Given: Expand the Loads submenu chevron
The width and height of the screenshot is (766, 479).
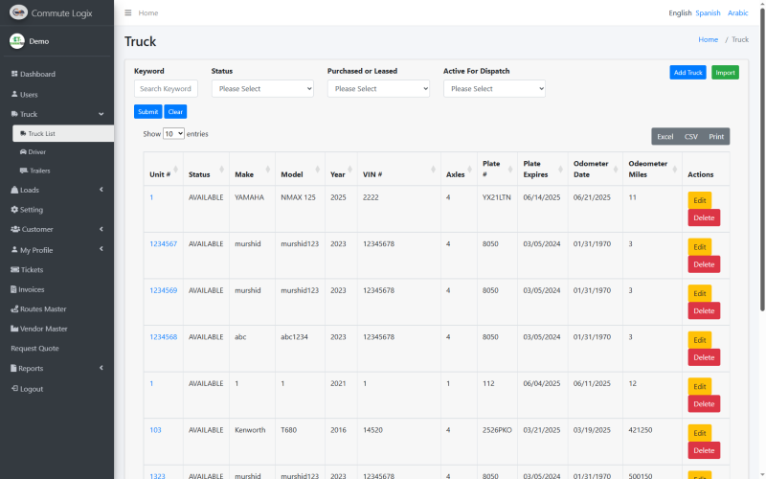Looking at the screenshot, I should pyautogui.click(x=101, y=190).
